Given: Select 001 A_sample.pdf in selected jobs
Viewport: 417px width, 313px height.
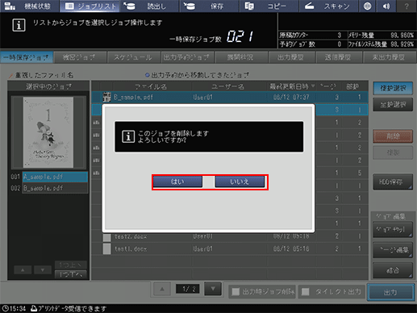Looking at the screenshot, I should coord(55,177).
